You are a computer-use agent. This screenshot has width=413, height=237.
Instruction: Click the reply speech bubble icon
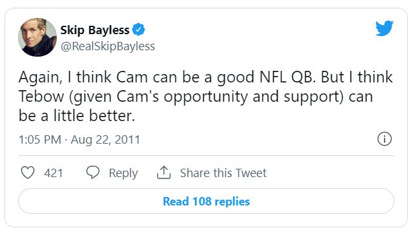(93, 173)
